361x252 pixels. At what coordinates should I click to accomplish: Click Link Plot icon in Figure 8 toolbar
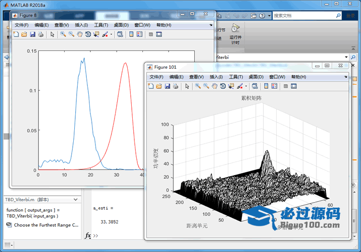point(120,34)
